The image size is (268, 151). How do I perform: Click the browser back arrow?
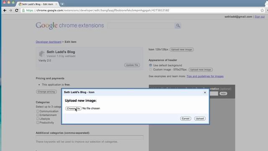pos(5,10)
